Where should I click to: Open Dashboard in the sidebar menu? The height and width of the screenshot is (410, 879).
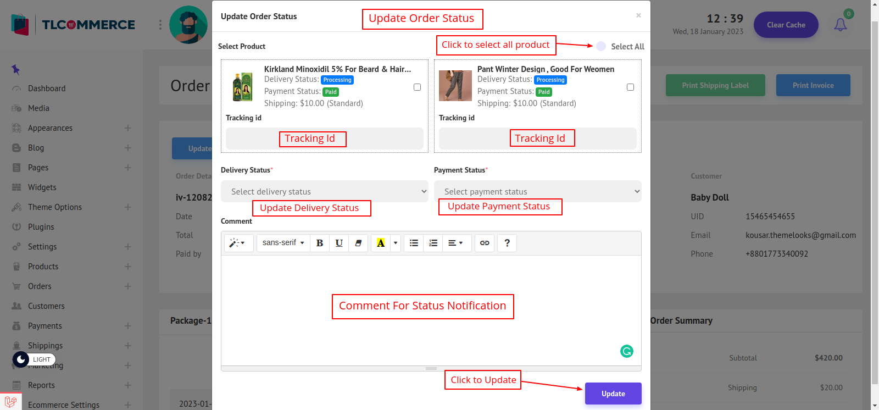(47, 88)
